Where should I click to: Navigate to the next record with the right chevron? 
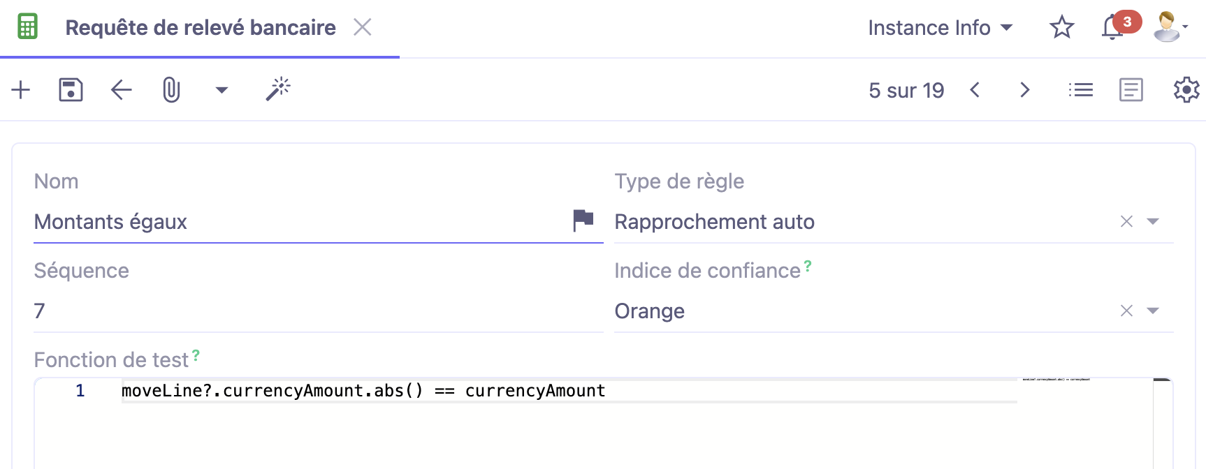(x=1024, y=89)
